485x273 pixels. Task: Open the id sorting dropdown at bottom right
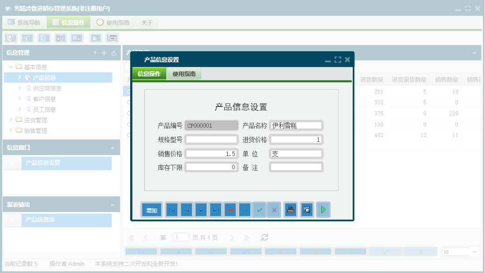(460, 250)
